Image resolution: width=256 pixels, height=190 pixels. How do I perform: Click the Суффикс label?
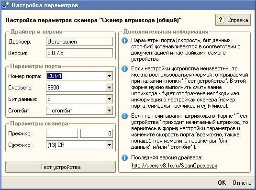point(20,145)
